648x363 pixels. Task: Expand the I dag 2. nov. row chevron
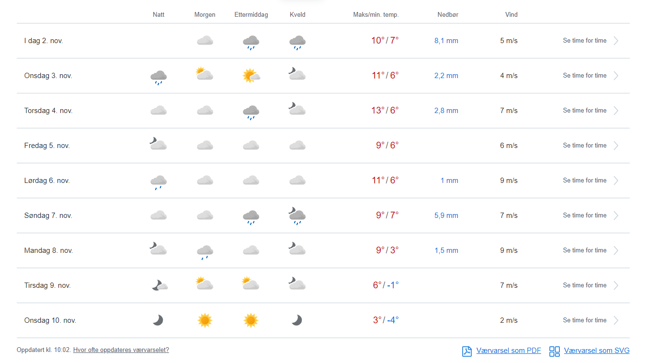(x=616, y=41)
